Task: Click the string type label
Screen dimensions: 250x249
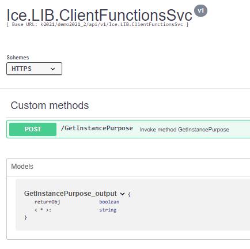Action: pyautogui.click(x=108, y=210)
